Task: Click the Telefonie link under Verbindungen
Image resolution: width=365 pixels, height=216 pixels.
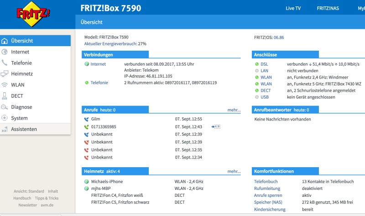Action: tap(99, 83)
